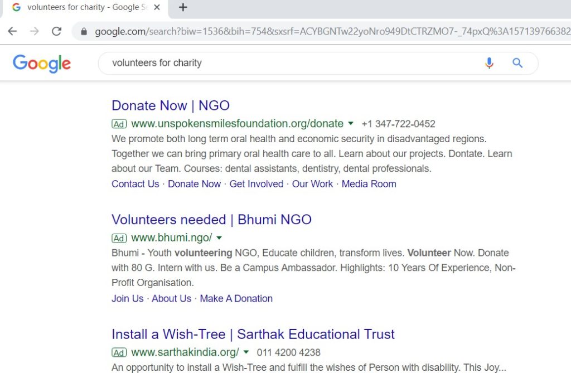571x373 pixels.
Task: Open a new tab with the plus icon
Action: click(183, 7)
